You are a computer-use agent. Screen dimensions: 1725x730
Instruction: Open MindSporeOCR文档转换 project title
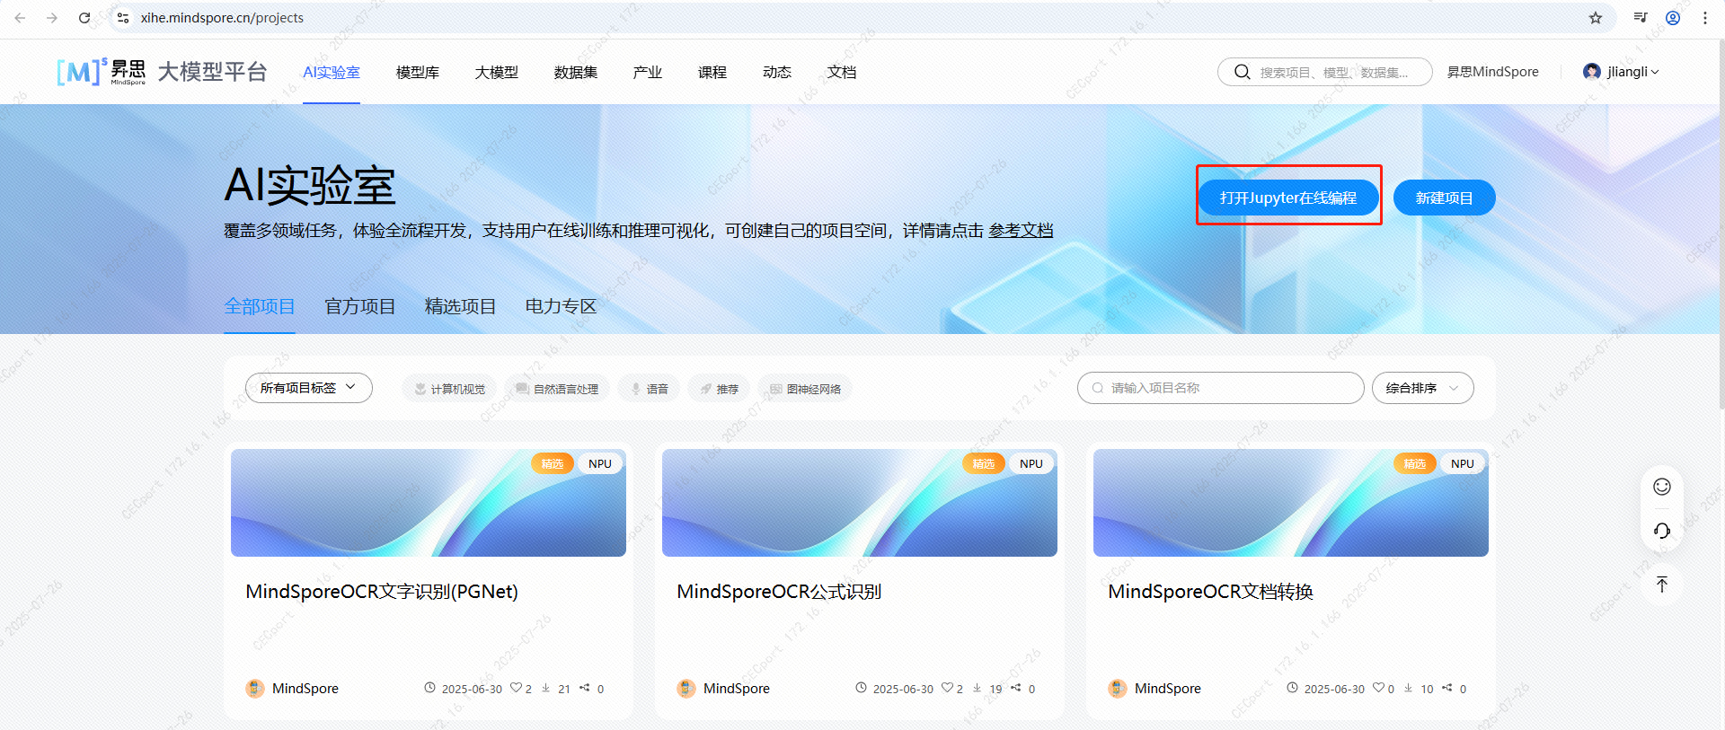(1211, 592)
